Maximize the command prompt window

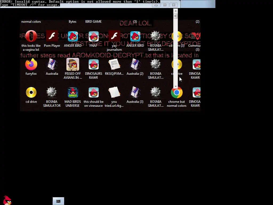tap(165, 5)
